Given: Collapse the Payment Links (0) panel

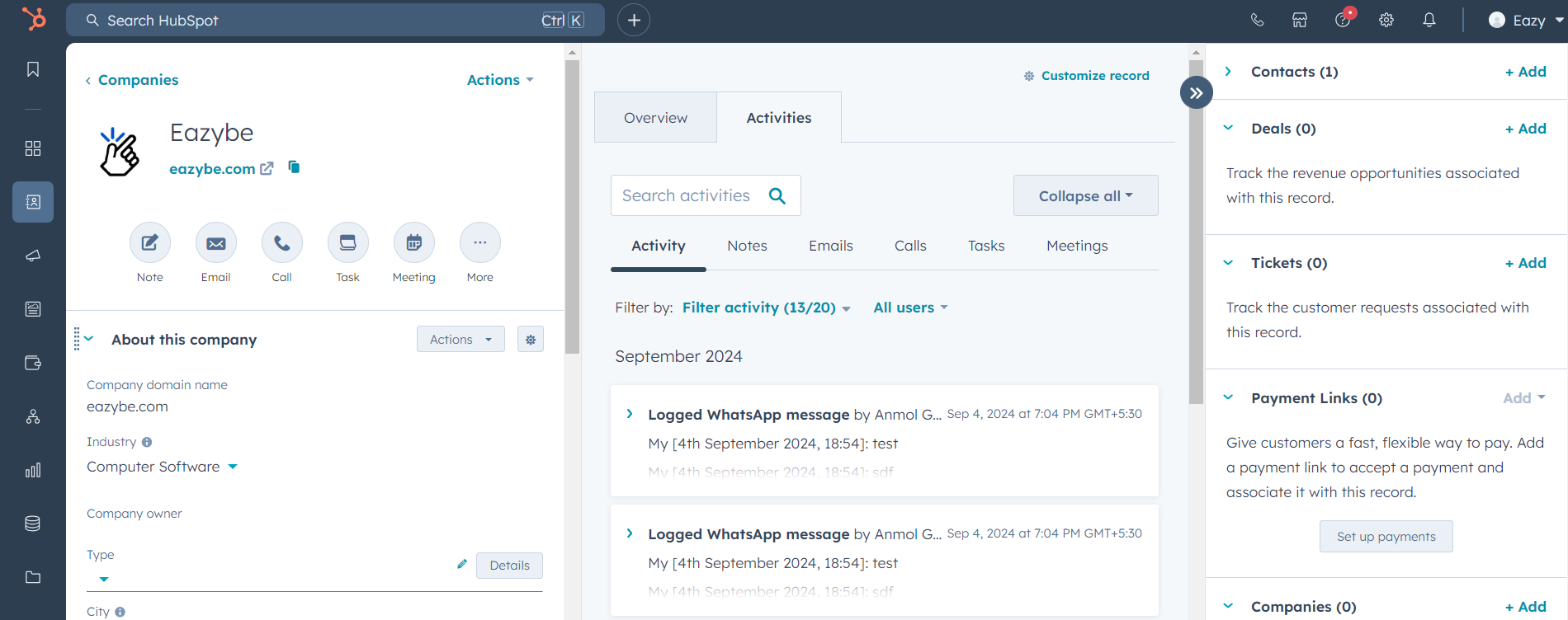Looking at the screenshot, I should click(x=1228, y=397).
